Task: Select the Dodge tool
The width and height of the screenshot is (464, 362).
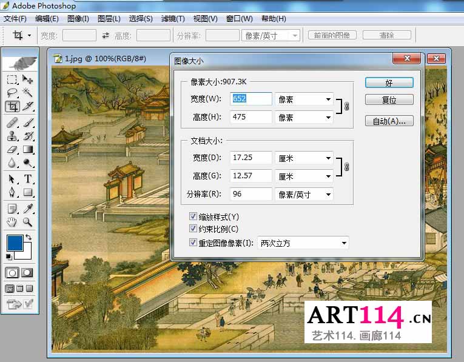Action: [x=27, y=163]
